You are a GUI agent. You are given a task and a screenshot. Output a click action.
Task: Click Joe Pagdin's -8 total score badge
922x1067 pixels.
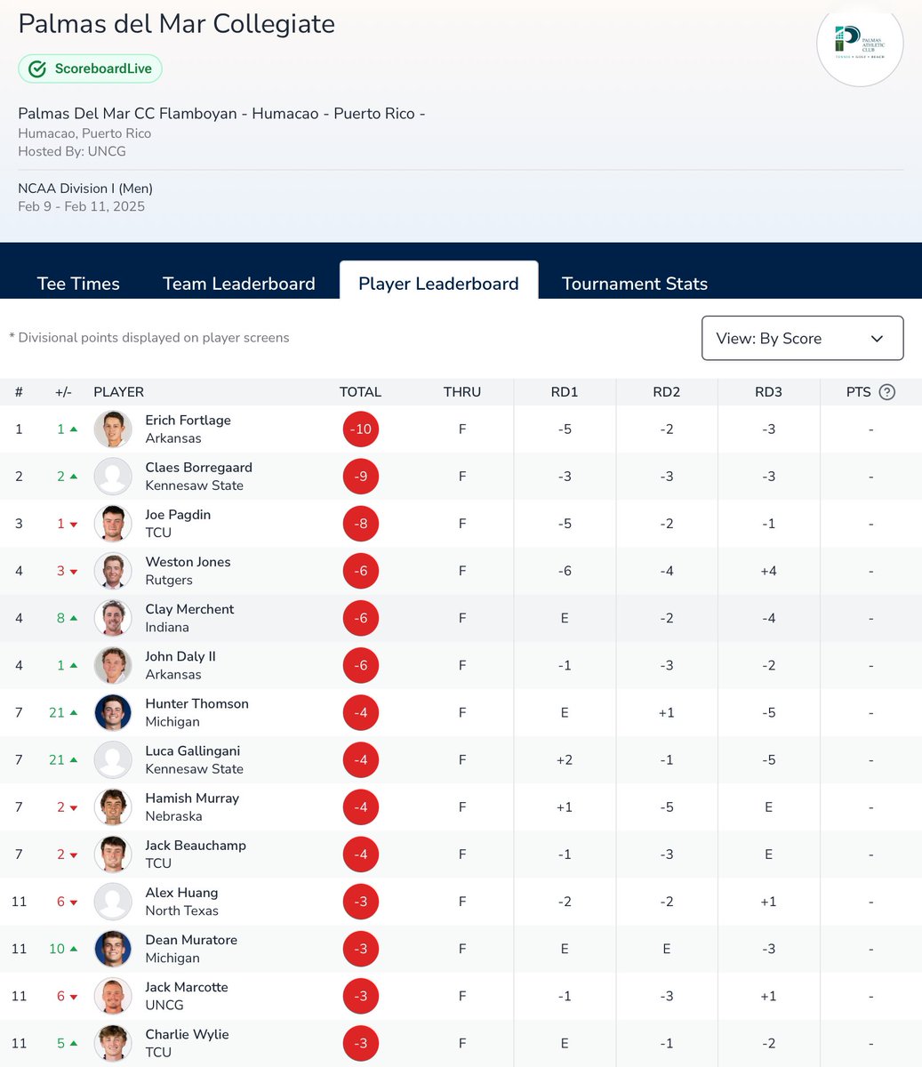pyautogui.click(x=361, y=524)
